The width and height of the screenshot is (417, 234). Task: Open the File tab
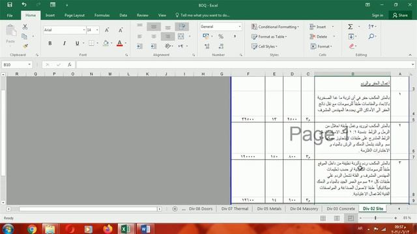click(10, 16)
